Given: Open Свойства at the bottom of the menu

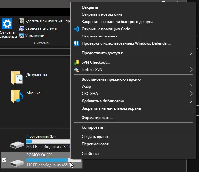Looking at the screenshot, I should [x=133, y=154].
